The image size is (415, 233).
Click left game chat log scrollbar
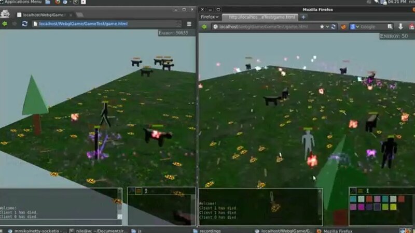pyautogui.click(x=120, y=204)
